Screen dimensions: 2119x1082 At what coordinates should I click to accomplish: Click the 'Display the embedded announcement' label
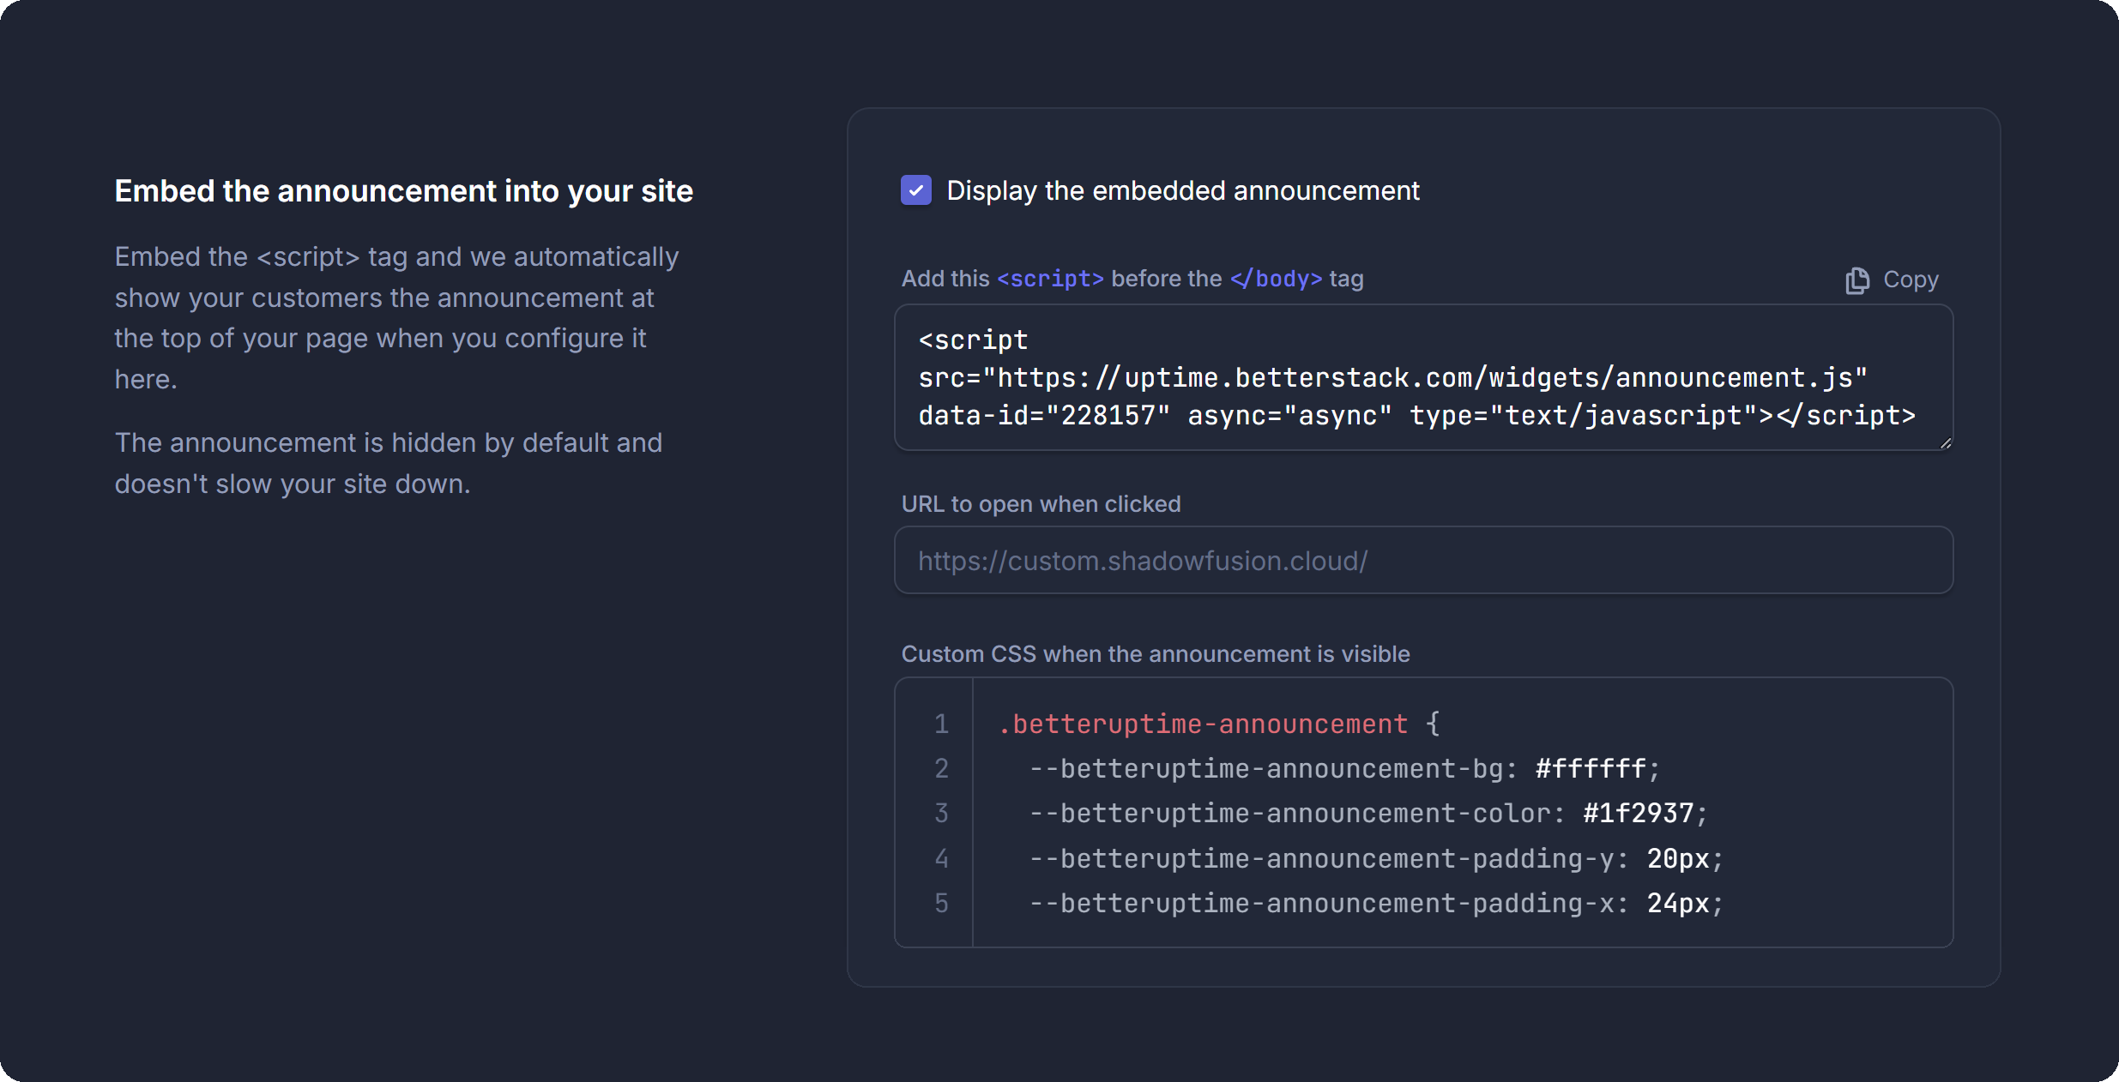point(1183,190)
